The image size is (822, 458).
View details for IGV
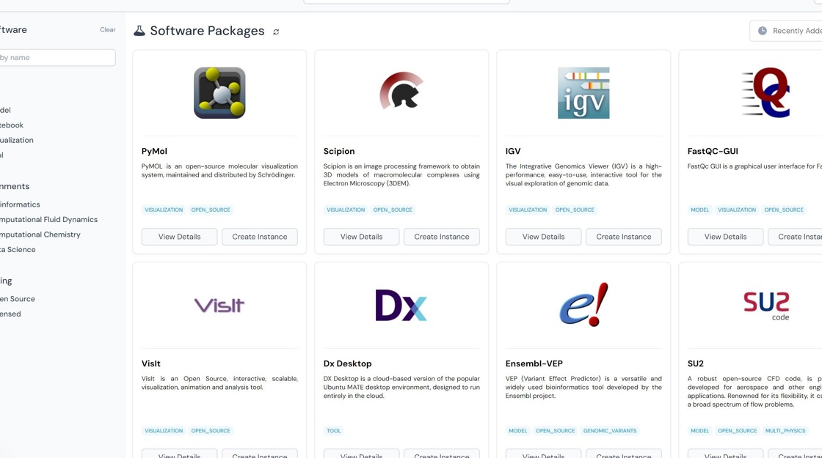543,237
